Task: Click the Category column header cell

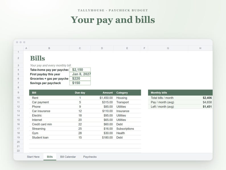Action: 127,93
